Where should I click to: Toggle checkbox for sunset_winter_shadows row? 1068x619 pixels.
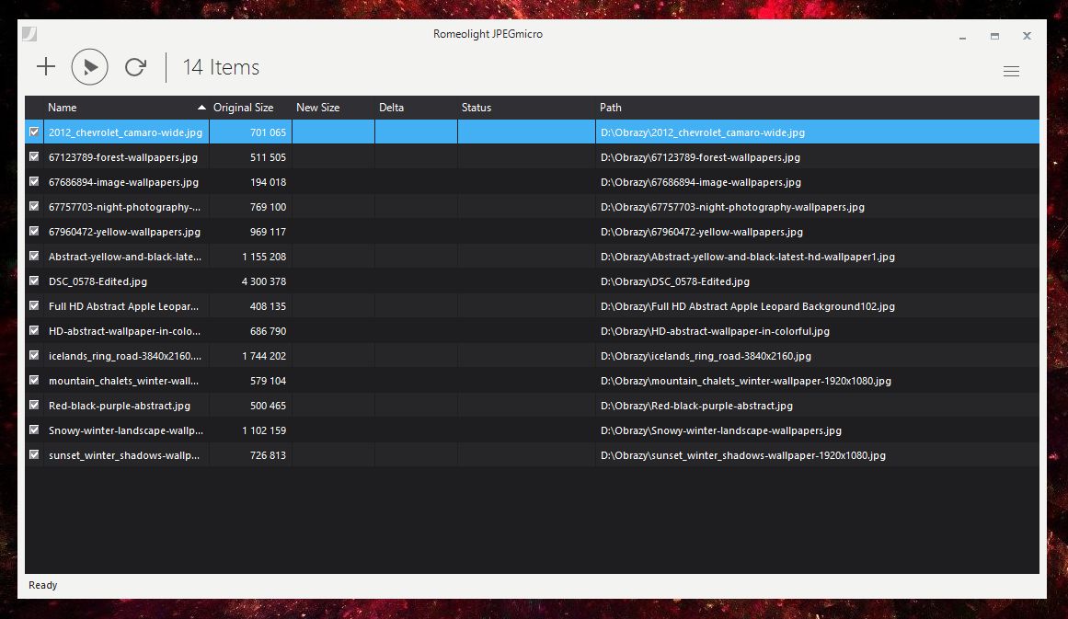pyautogui.click(x=34, y=455)
